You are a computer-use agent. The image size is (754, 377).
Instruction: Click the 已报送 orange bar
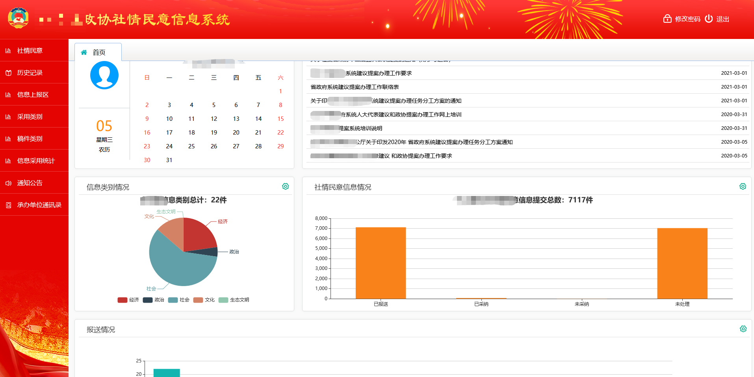pos(381,263)
